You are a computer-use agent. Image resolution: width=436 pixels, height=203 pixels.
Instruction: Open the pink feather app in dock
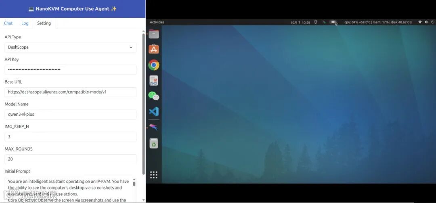153,128
